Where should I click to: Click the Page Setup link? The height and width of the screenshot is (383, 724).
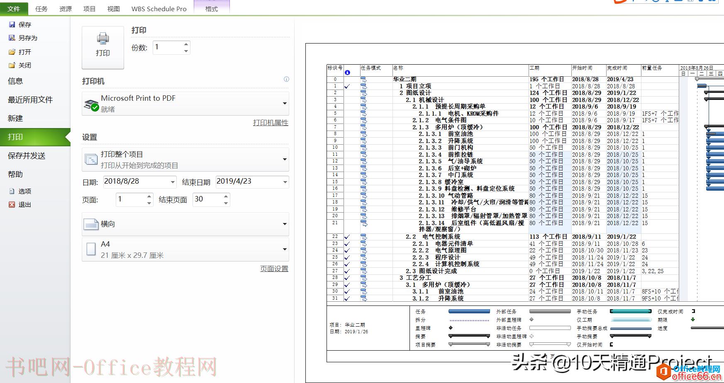coord(274,269)
